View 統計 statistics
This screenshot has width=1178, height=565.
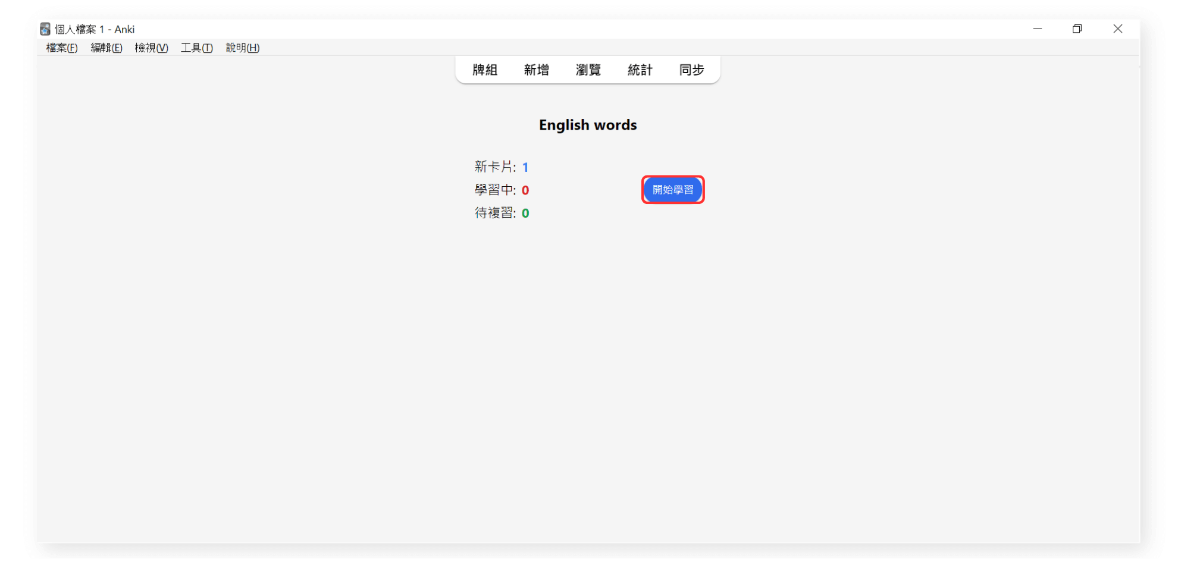click(x=640, y=70)
